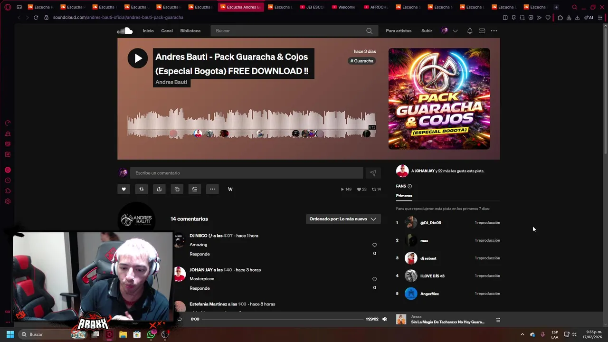Open AngerMex fan profile
Screen dimensions: 608x342
coord(429,294)
